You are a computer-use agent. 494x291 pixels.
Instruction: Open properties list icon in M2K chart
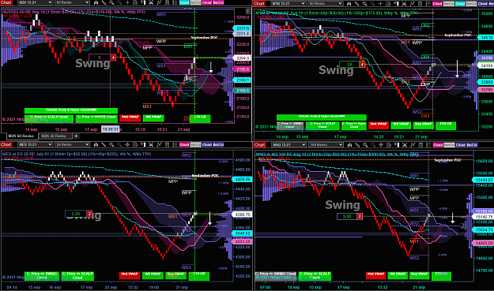(175, 2)
